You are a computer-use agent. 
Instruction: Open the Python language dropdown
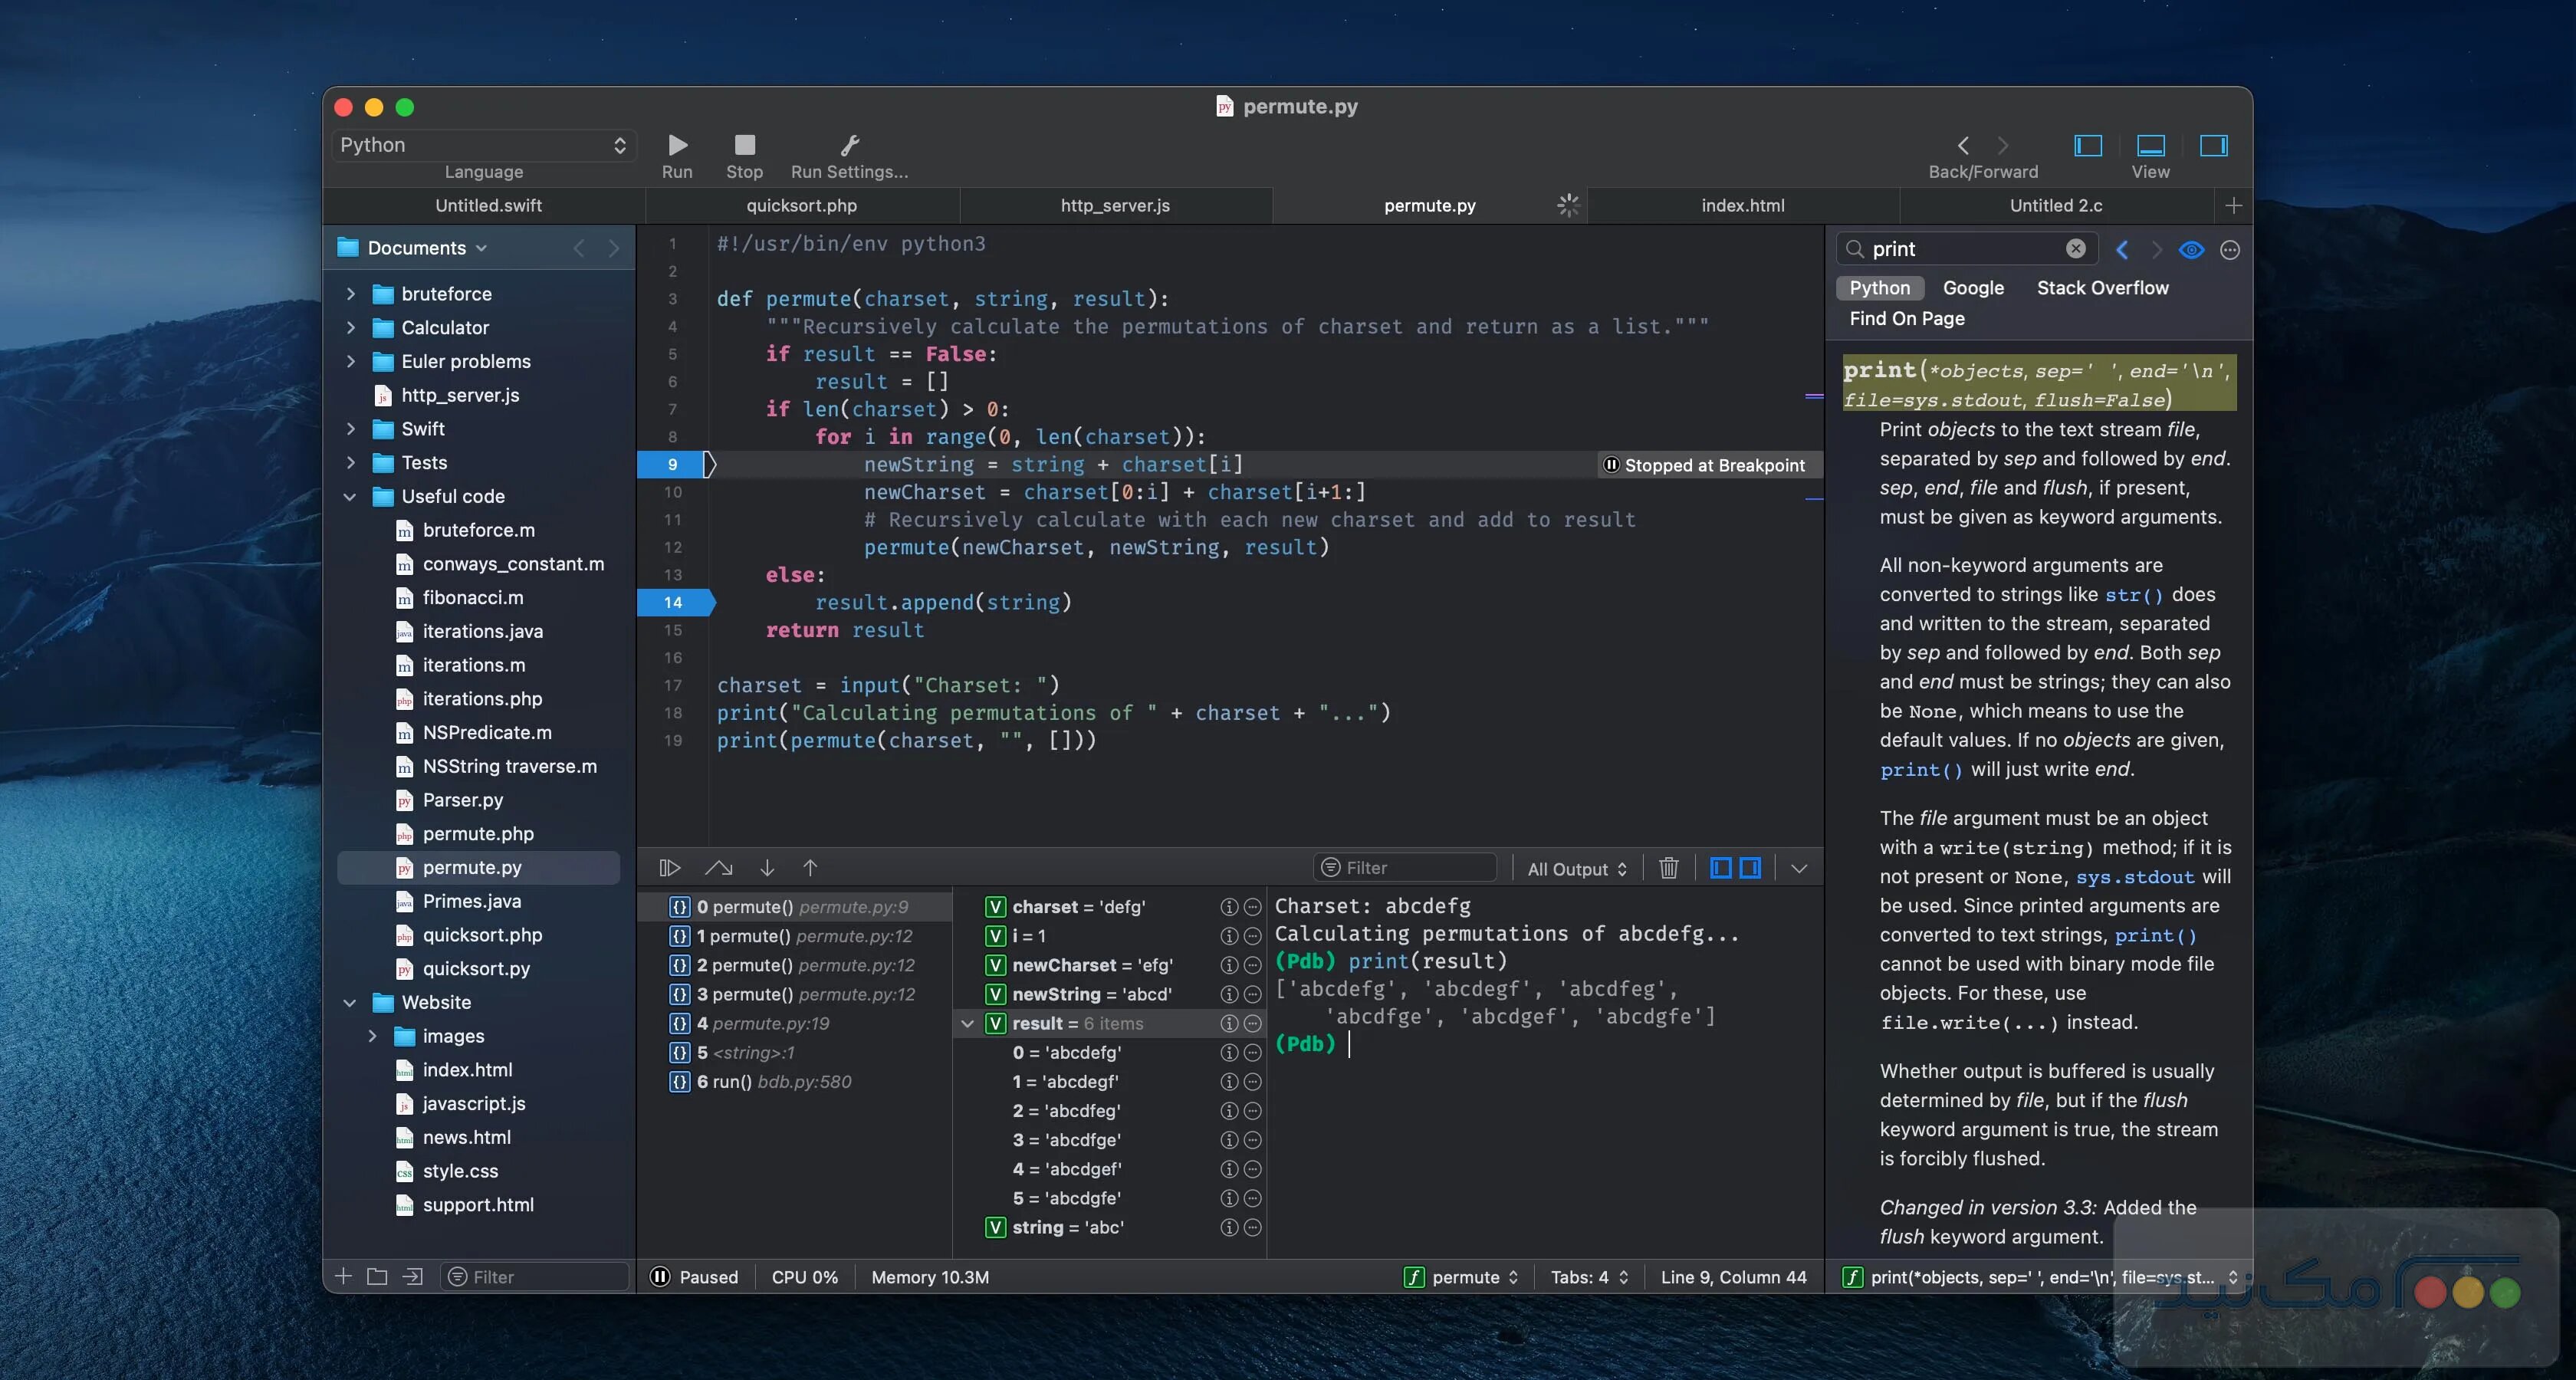(482, 145)
